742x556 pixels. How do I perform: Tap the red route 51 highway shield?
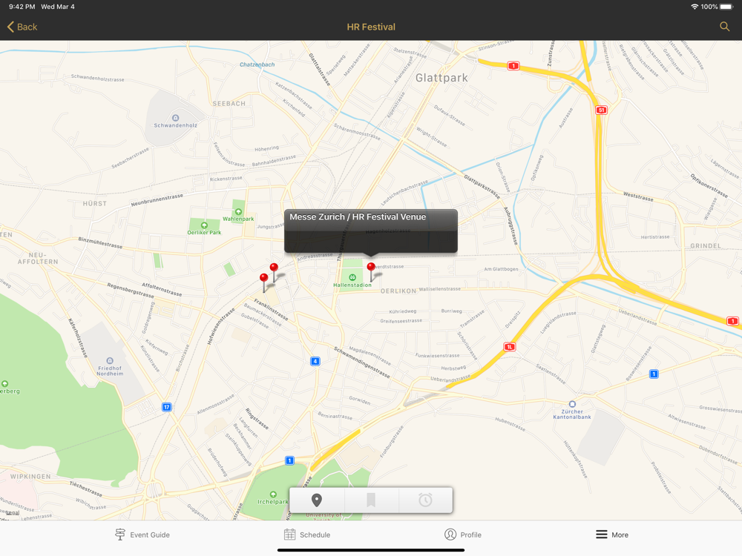[601, 110]
